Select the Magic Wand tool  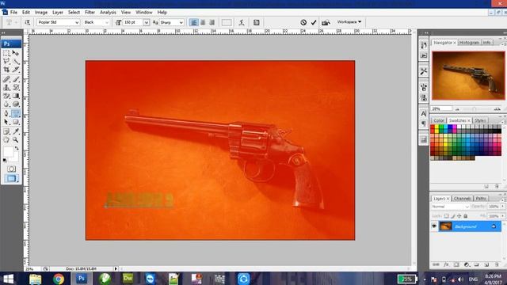pyautogui.click(x=16, y=61)
